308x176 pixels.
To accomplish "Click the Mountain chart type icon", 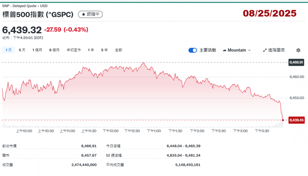I will (x=224, y=50).
